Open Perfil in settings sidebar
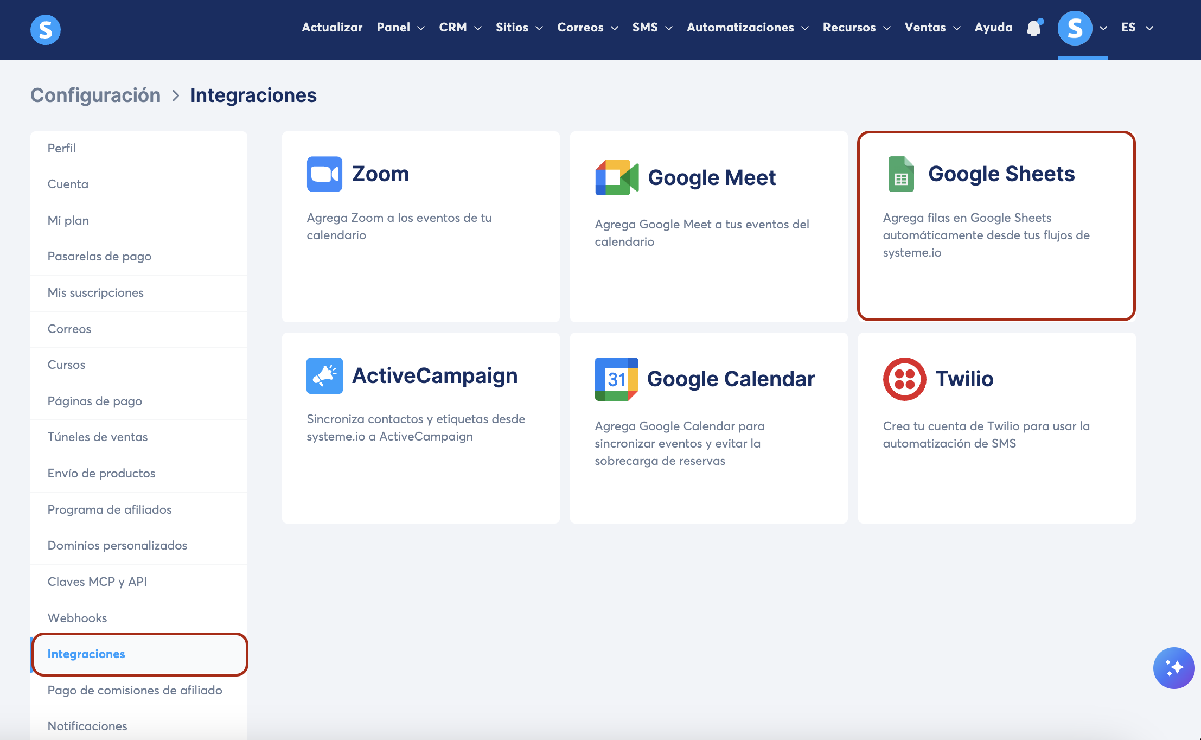This screenshot has width=1201, height=740. point(139,149)
